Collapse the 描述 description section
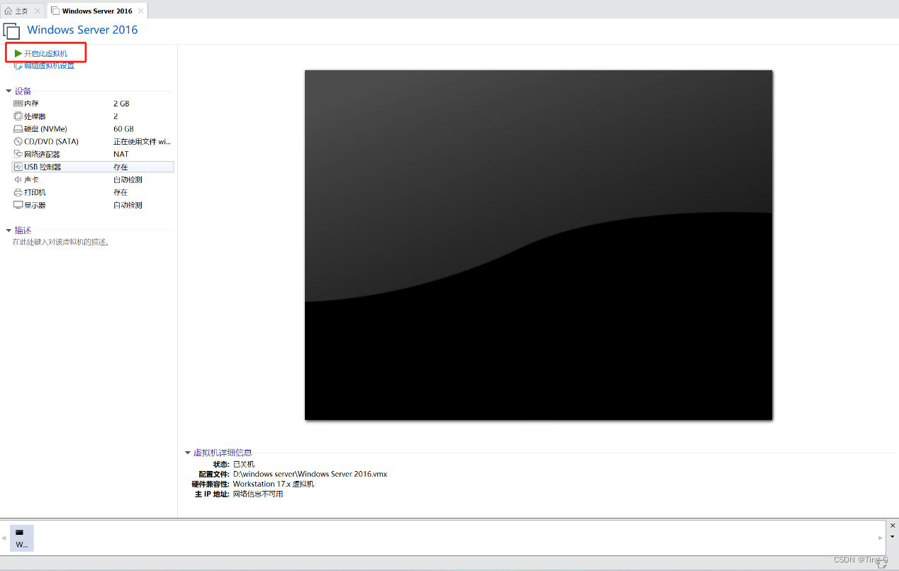 click(9, 231)
